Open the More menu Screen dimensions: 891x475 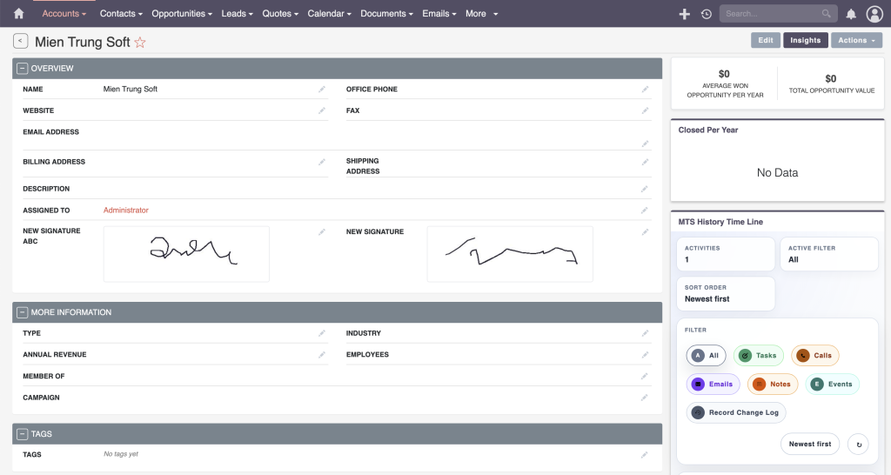(481, 14)
